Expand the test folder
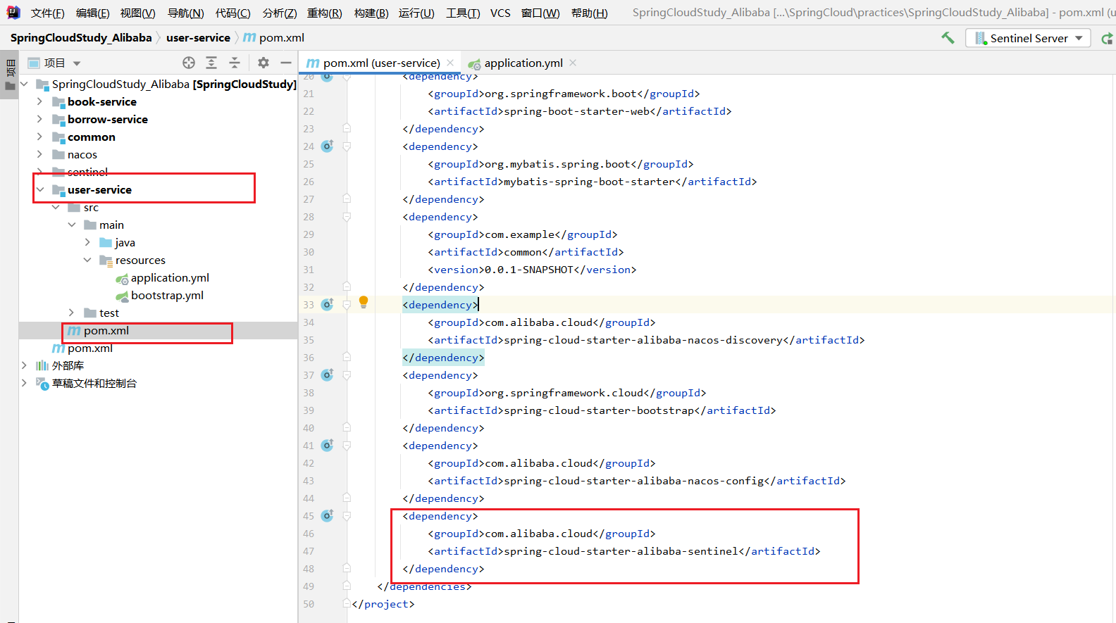The image size is (1116, 623). (x=71, y=313)
